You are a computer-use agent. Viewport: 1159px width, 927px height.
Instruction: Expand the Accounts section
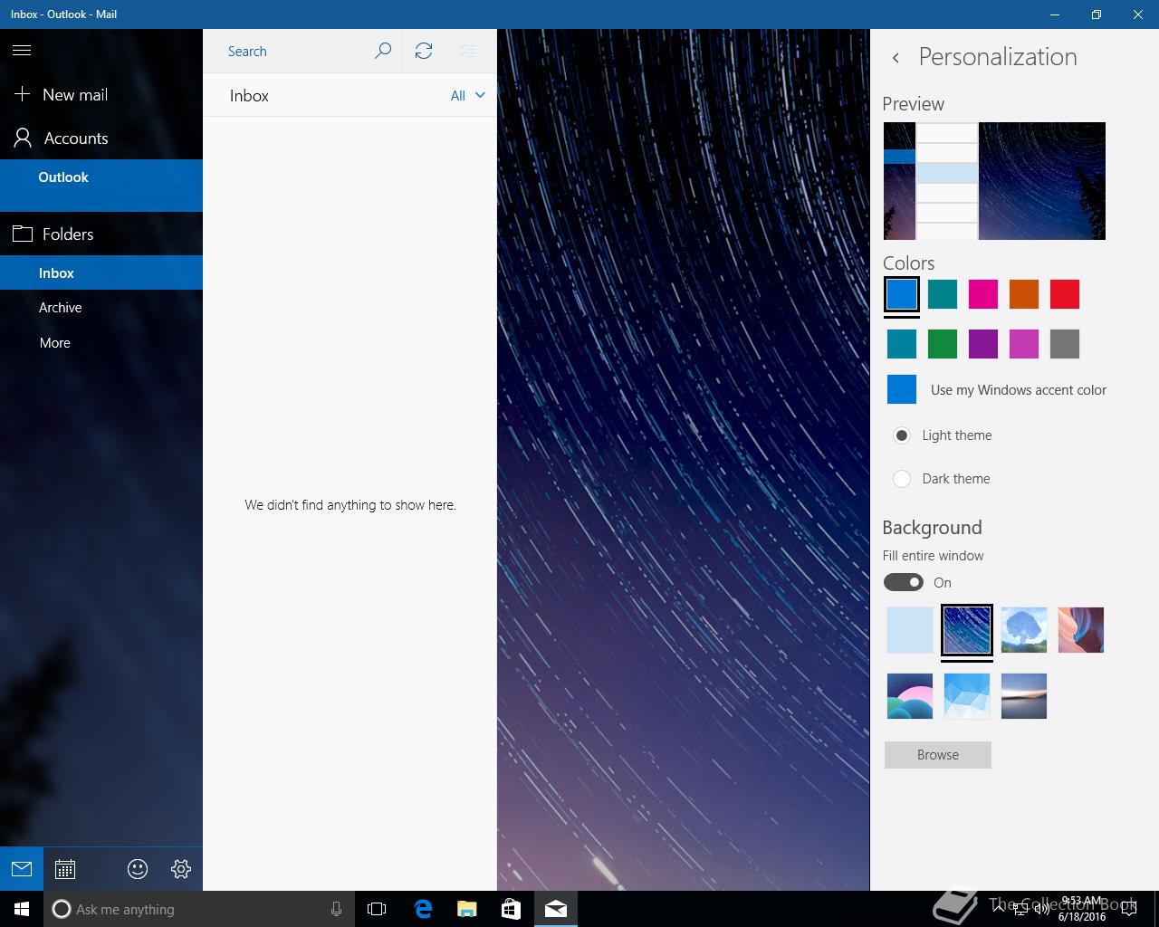coord(75,139)
